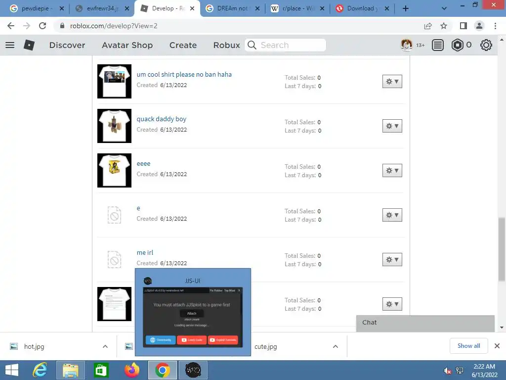Screen dimensions: 506x380
Task: Open the me irl shirt link
Action: coord(145,252)
